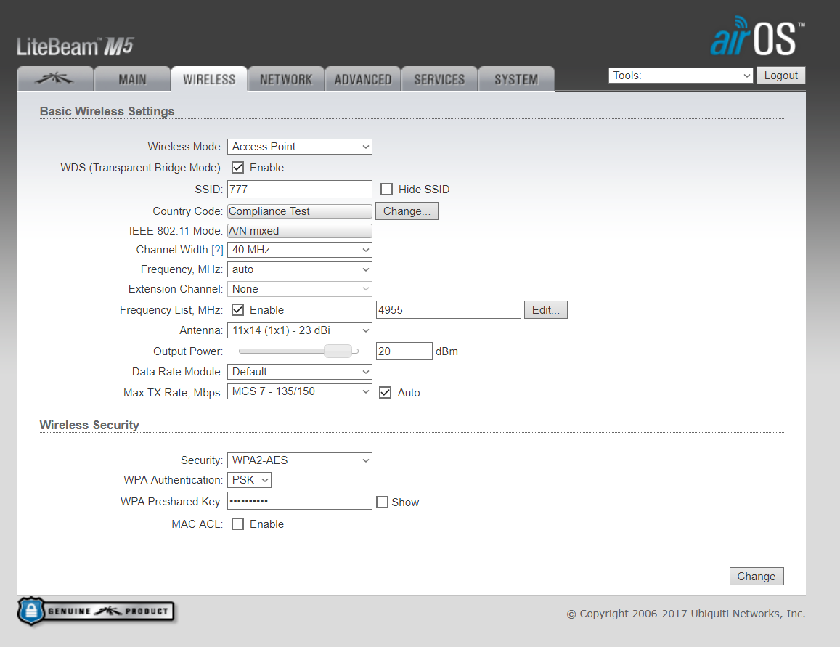Enable the MAC ACL checkbox
840x647 pixels.
coord(238,524)
